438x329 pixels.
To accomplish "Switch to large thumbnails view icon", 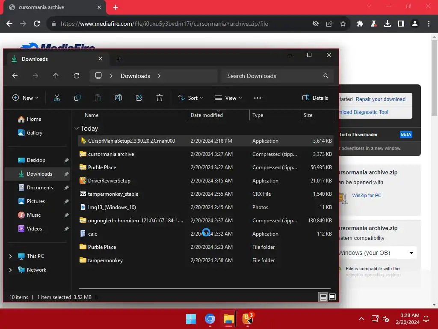I will point(332,297).
